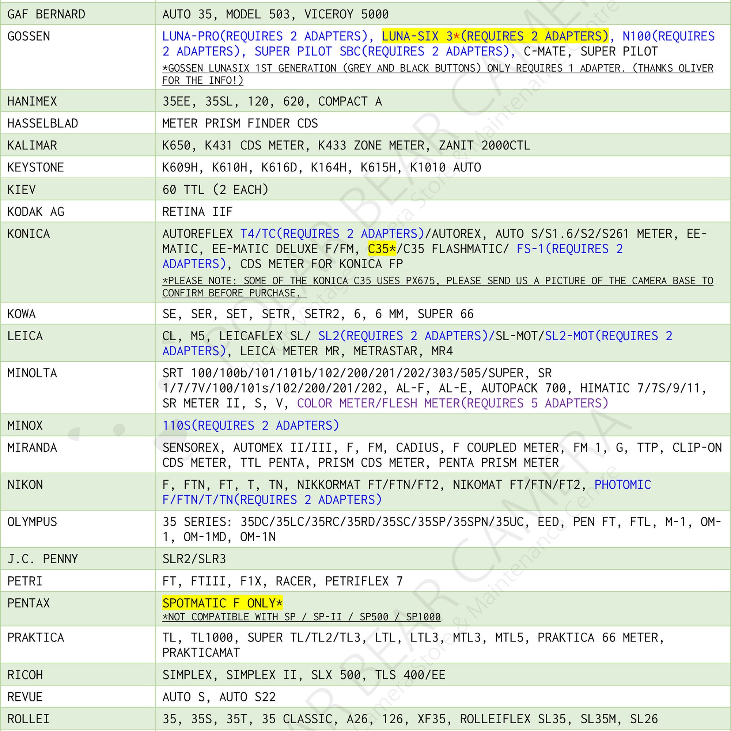Click LUNA-PRO(REQUIRES 2 ADAPTERS) blue text

(265, 36)
